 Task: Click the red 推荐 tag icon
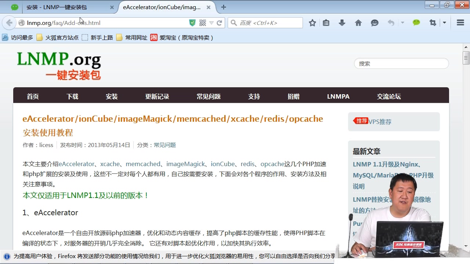pyautogui.click(x=361, y=121)
